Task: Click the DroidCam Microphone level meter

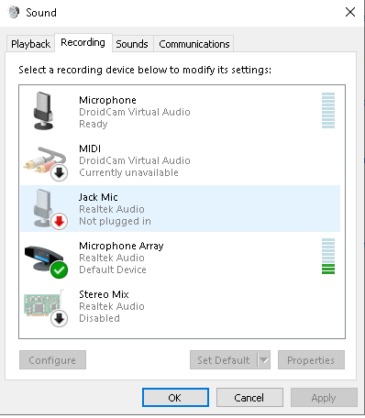Action: click(x=328, y=111)
